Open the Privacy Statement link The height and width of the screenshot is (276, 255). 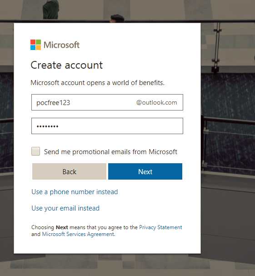pos(160,227)
